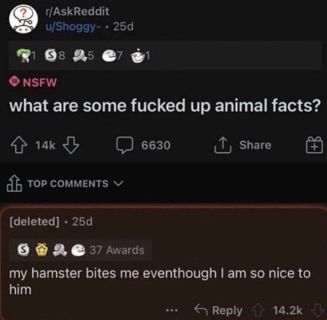The width and height of the screenshot is (327, 320).
Task: Reply to the hamster comment
Action: pyautogui.click(x=219, y=310)
